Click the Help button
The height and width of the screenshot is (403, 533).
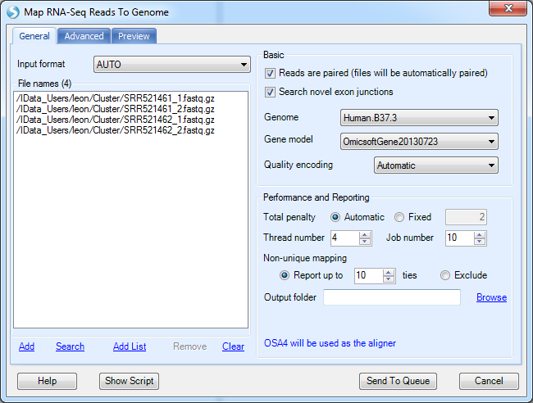48,381
